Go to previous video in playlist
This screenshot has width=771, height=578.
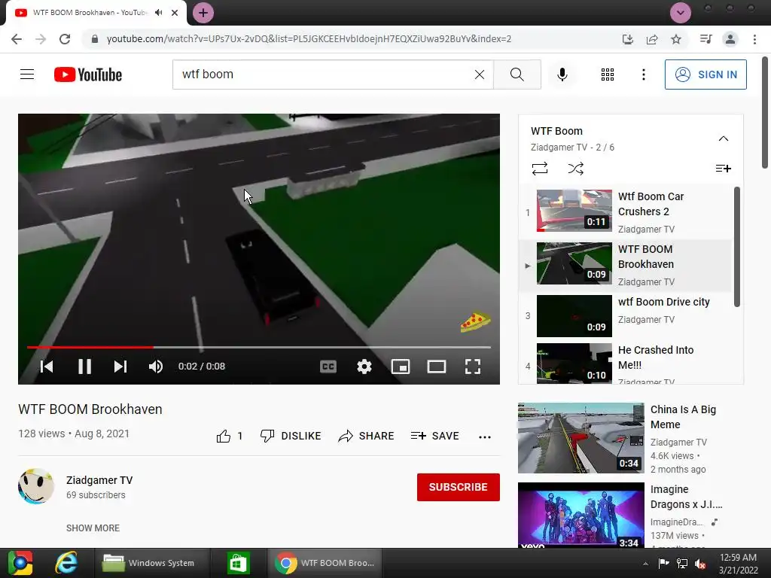(47, 367)
